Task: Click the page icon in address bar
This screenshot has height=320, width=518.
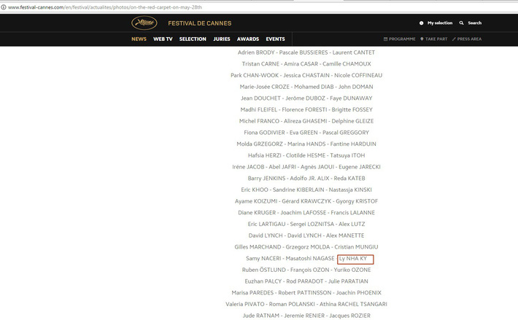Action: coord(4,7)
